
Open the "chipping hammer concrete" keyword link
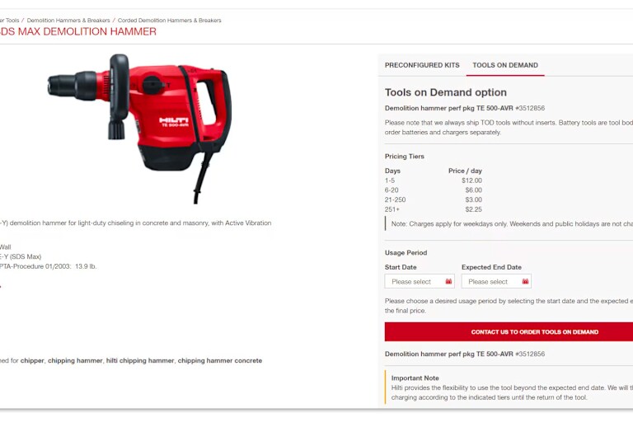(x=219, y=361)
